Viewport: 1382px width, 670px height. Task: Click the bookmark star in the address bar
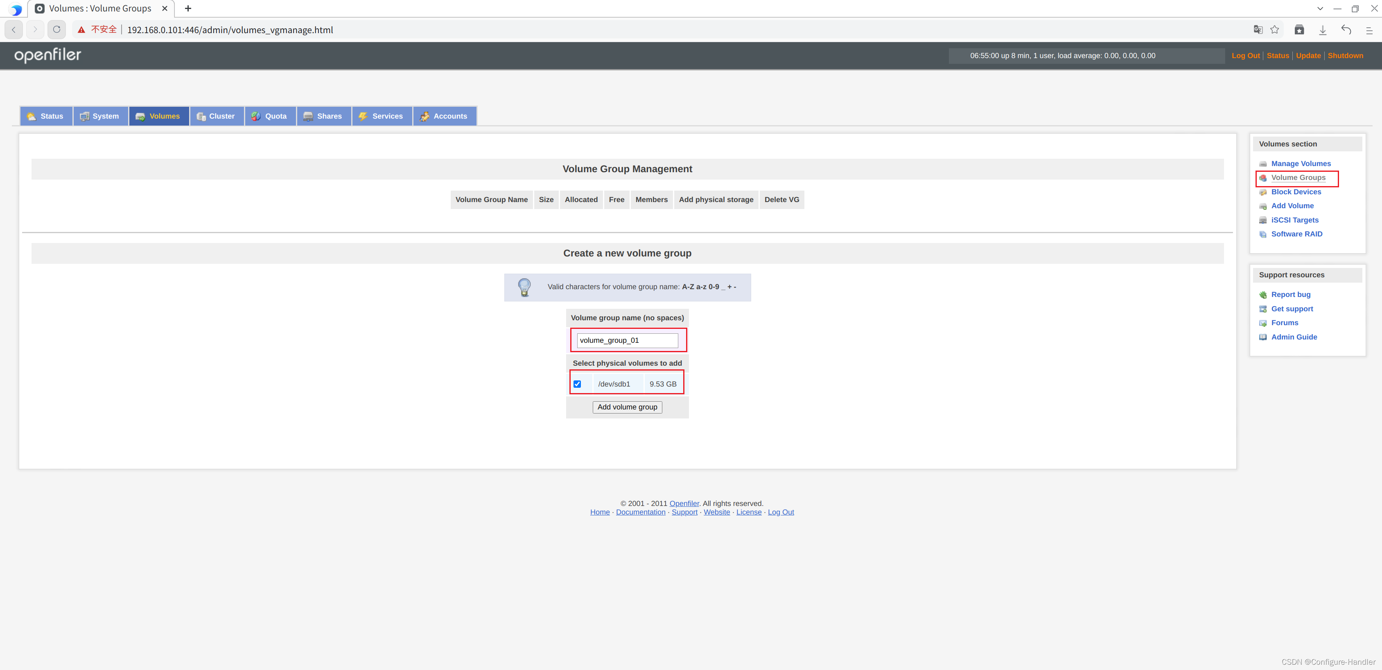click(1275, 29)
